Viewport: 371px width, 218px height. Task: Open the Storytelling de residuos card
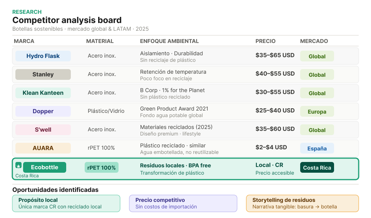[x=302, y=203]
